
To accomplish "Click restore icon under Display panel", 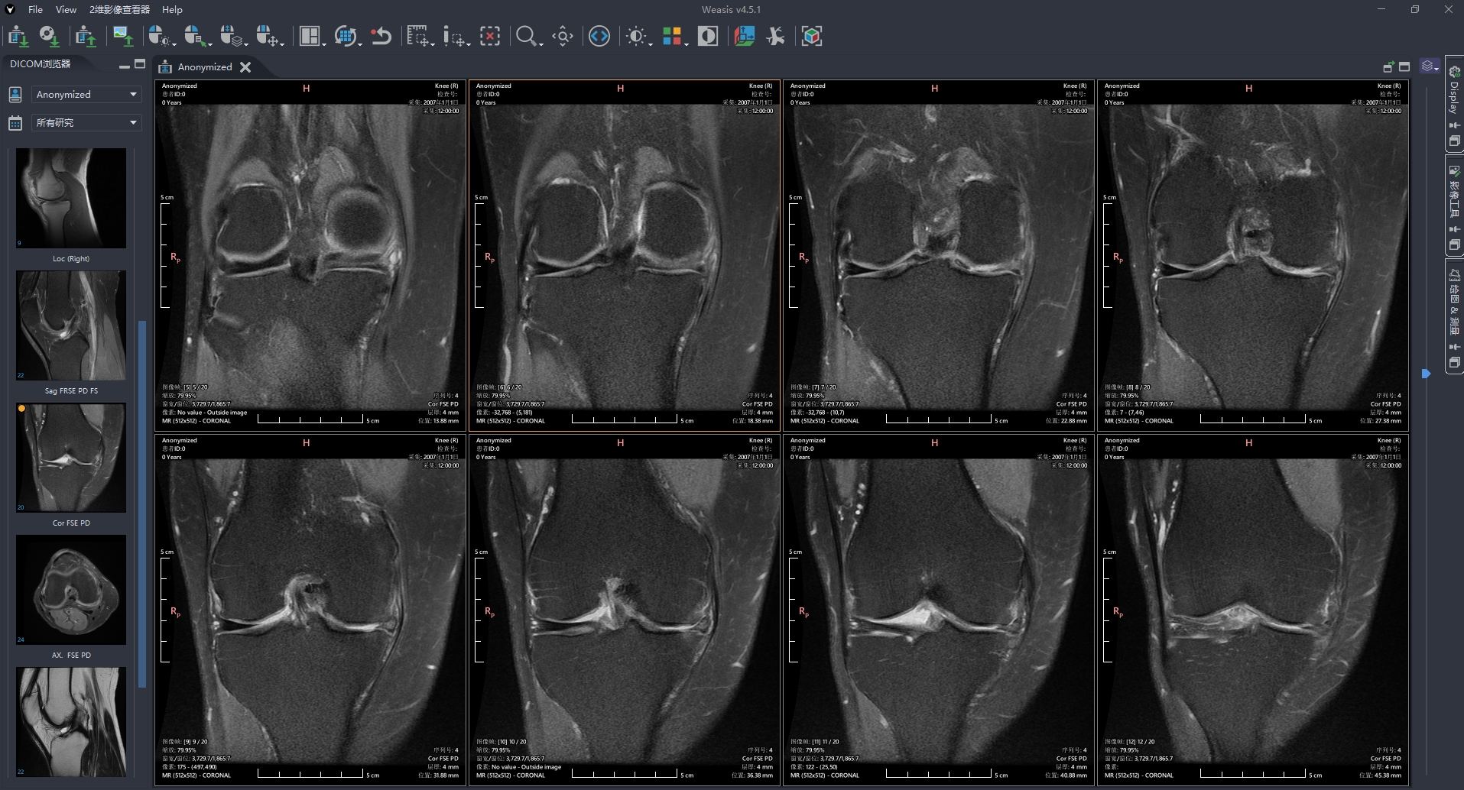I will [1454, 141].
